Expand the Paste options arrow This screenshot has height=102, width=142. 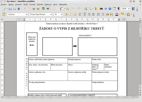(x=64, y=9)
